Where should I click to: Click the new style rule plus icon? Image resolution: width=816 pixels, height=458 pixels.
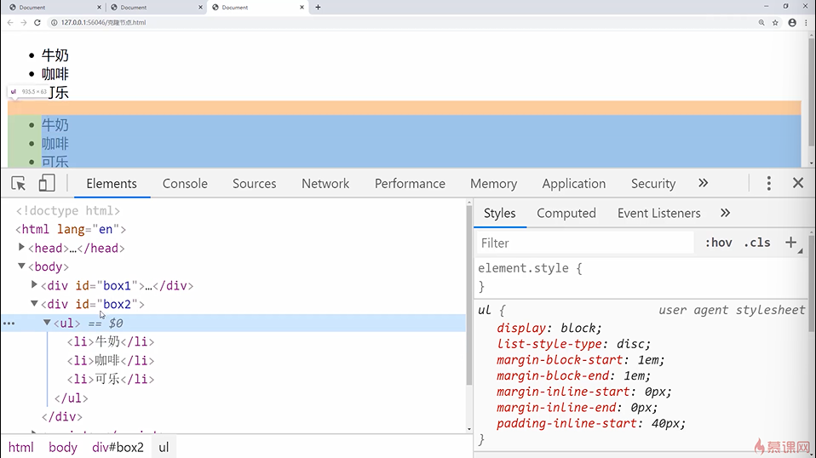790,243
